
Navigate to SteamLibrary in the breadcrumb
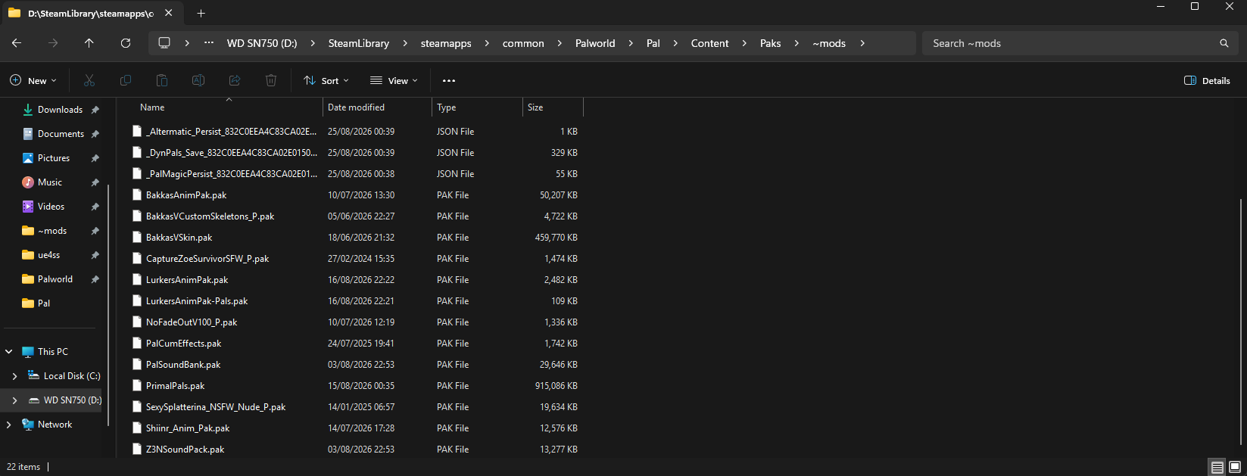[x=359, y=43]
